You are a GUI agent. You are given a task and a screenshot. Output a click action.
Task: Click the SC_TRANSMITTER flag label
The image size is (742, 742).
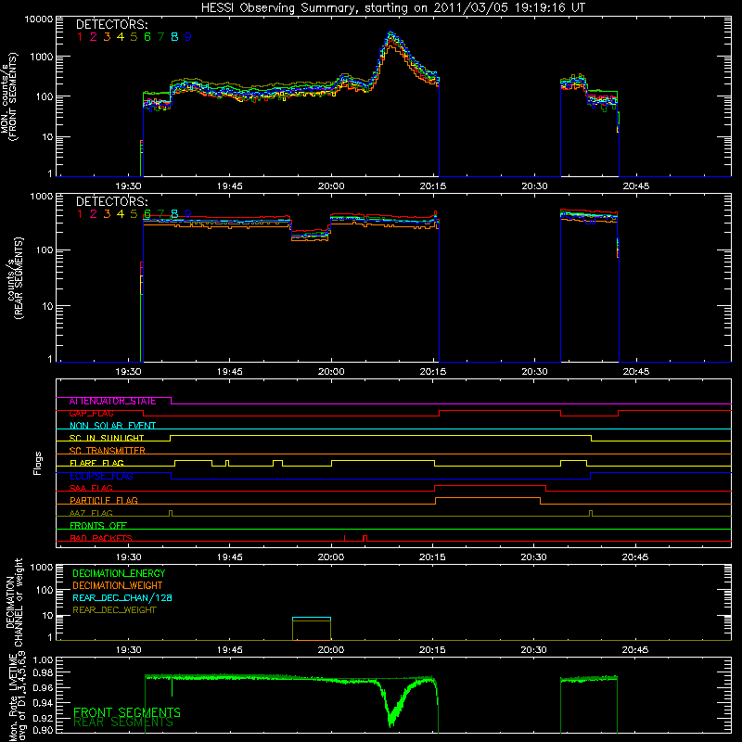click(108, 451)
